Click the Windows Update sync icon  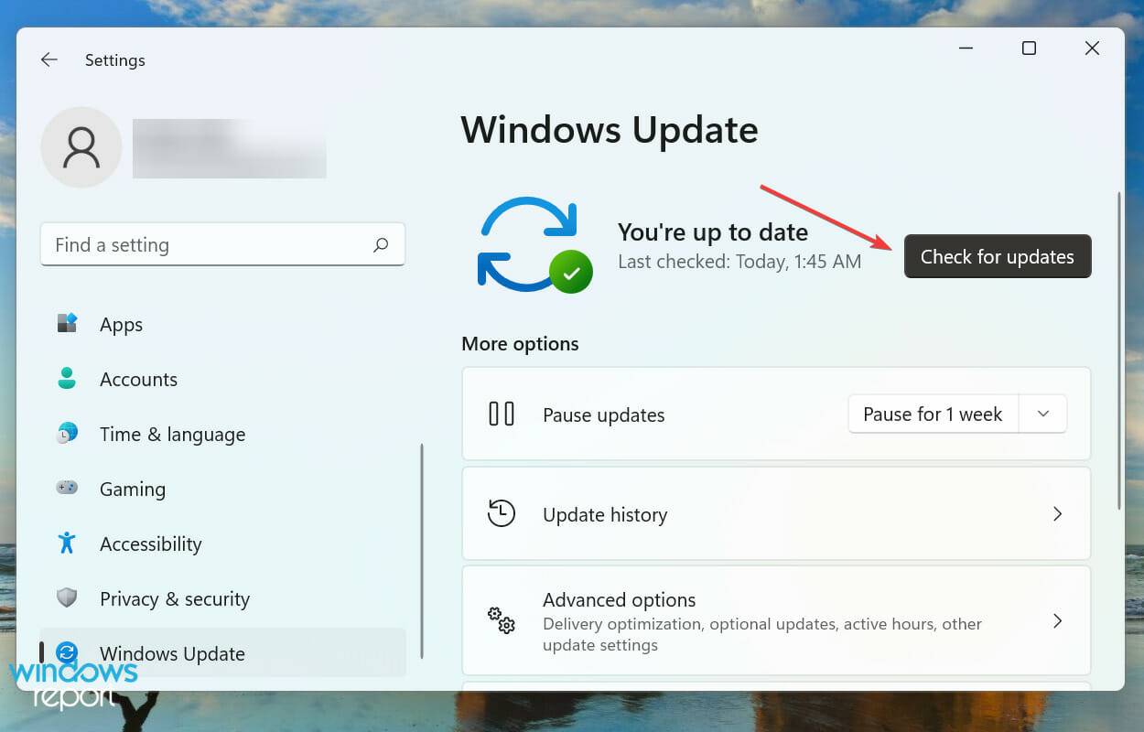point(68,653)
